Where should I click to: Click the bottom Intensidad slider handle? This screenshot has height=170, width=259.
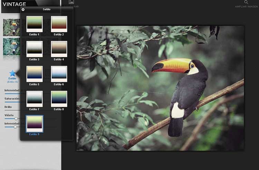[15, 127]
